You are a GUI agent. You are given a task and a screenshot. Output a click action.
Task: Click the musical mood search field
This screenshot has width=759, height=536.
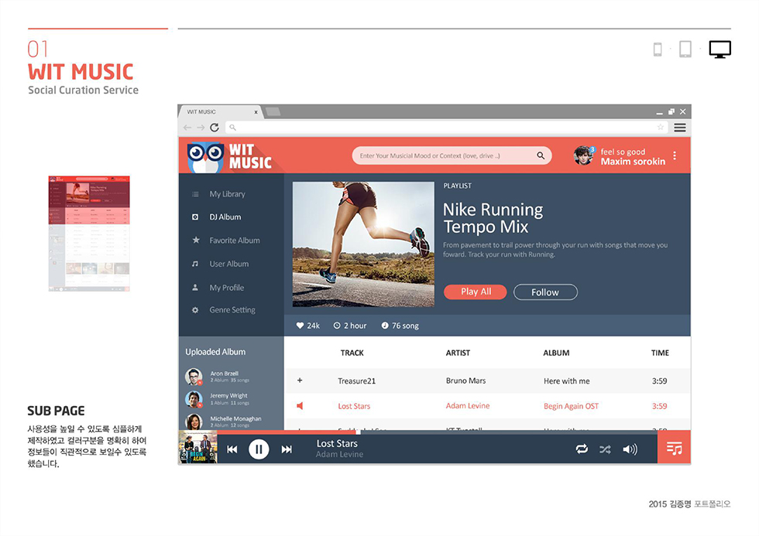445,155
